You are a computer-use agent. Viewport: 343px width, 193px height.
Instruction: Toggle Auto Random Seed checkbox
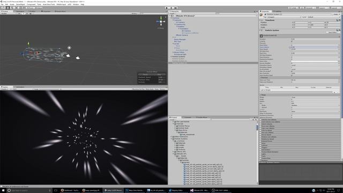292,75
